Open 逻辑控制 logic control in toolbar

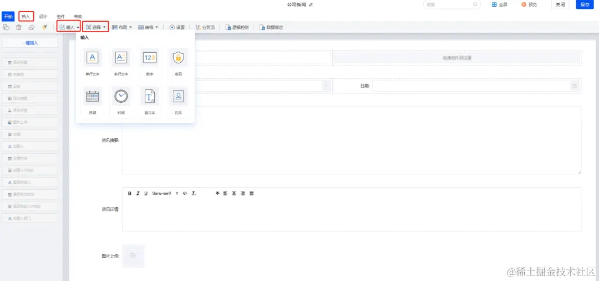[x=237, y=27]
